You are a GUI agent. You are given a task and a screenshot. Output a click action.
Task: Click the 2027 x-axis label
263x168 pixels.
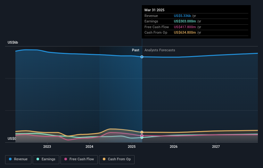tap(216, 147)
